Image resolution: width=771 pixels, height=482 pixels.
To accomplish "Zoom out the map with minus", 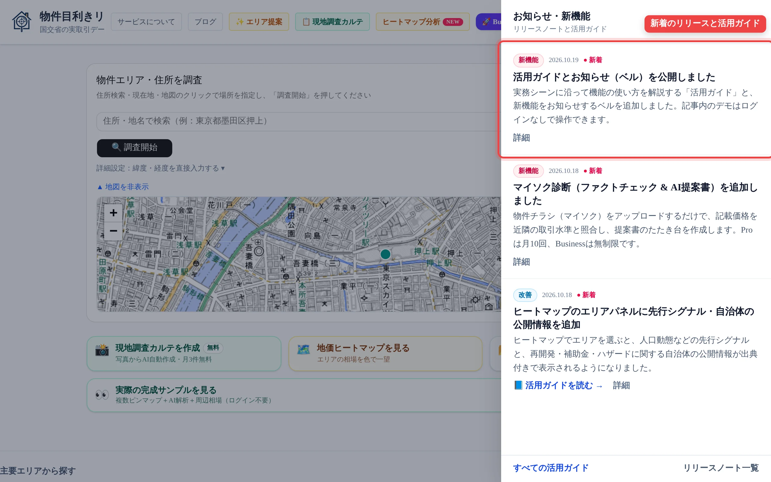I will 114,231.
